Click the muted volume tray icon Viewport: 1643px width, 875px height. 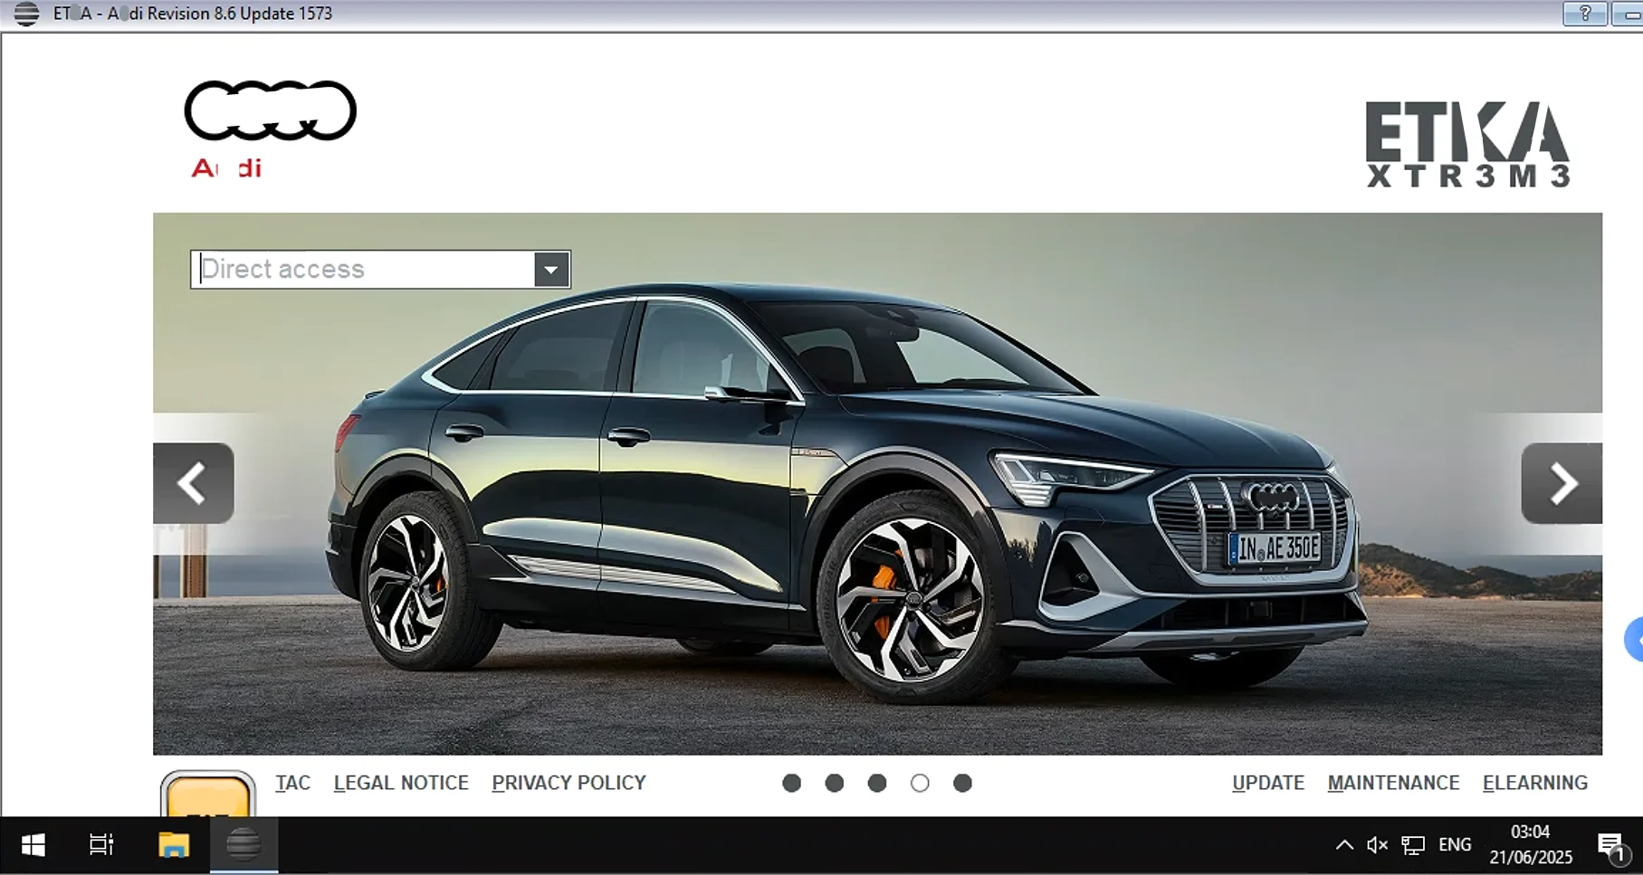1377,845
